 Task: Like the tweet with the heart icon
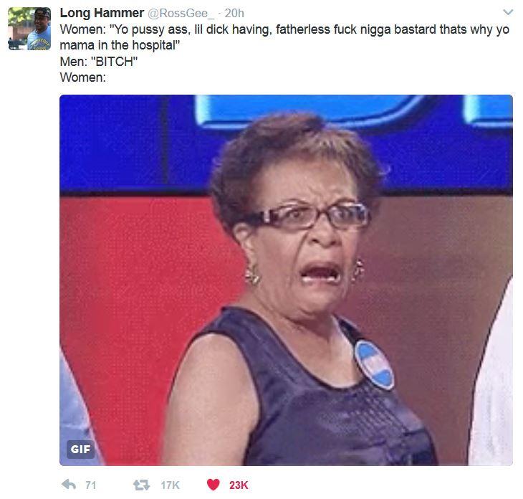point(213,485)
